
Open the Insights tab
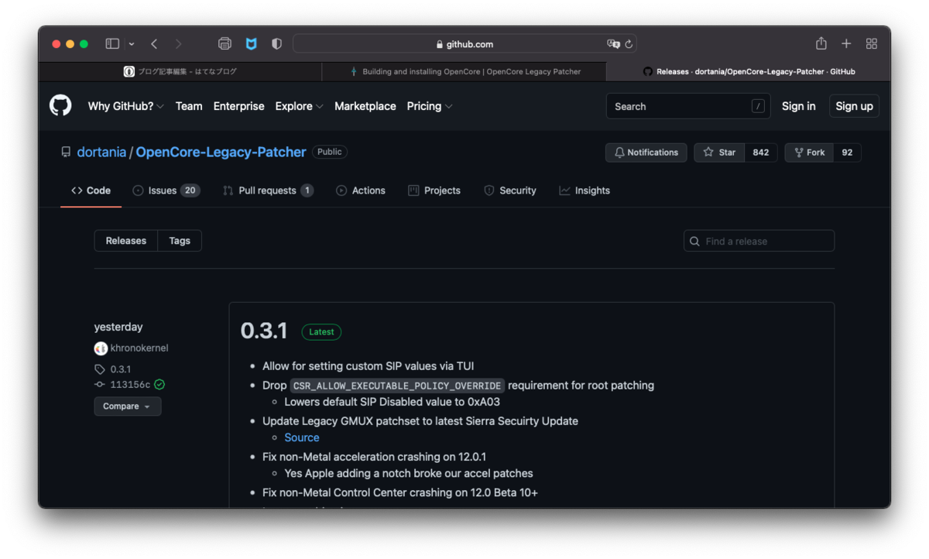coord(584,190)
